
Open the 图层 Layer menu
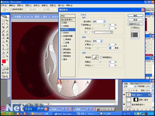click(28, 5)
